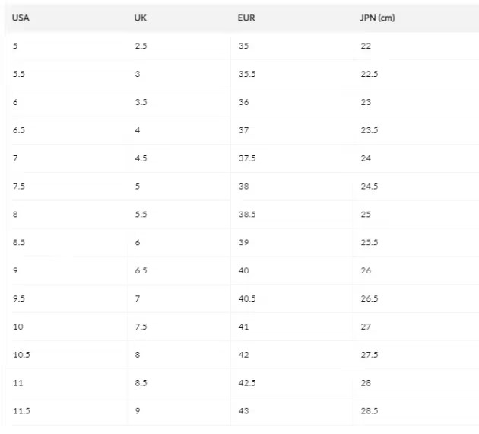Click the EUR size 43 cell

coord(243,410)
